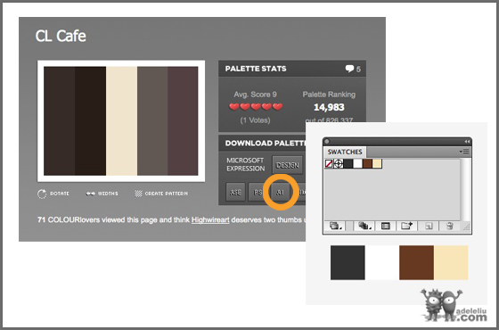Click the Microsoft Expression DESIGN button
Screen dimensions: 499x330
(287, 165)
